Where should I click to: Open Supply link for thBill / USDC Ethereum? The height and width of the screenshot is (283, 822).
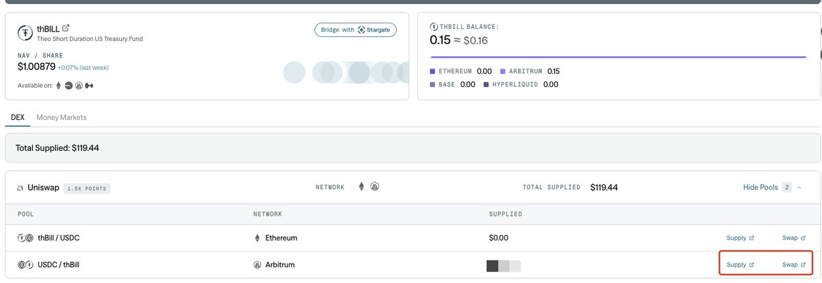tap(740, 238)
